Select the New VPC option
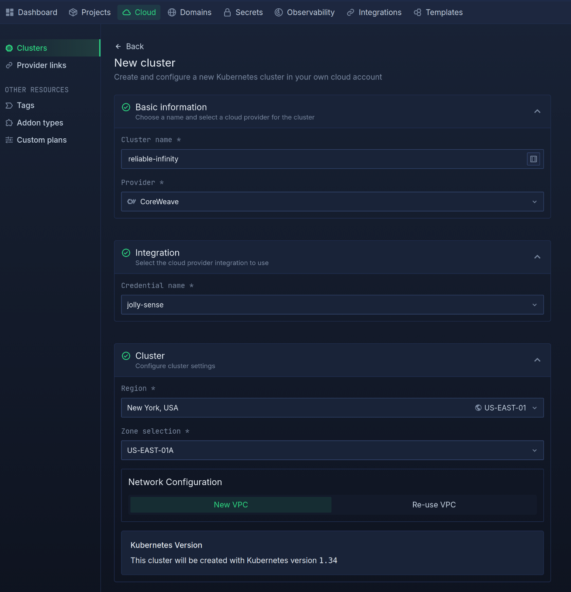Screen dimensions: 571x592 coord(231,505)
